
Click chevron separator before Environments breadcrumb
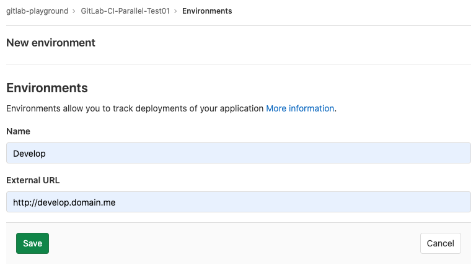pyautogui.click(x=176, y=11)
